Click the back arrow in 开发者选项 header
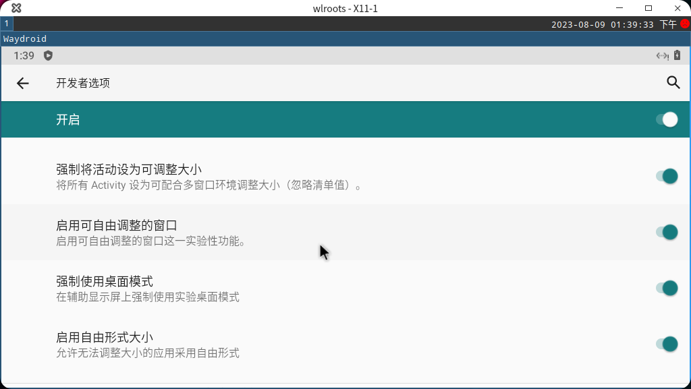Viewport: 691px width, 389px height. 23,83
